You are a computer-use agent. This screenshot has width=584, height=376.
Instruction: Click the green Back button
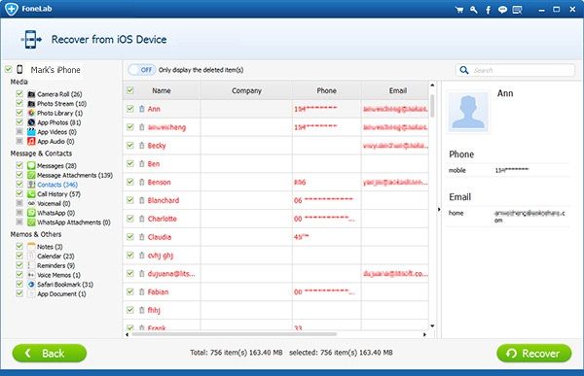point(50,354)
